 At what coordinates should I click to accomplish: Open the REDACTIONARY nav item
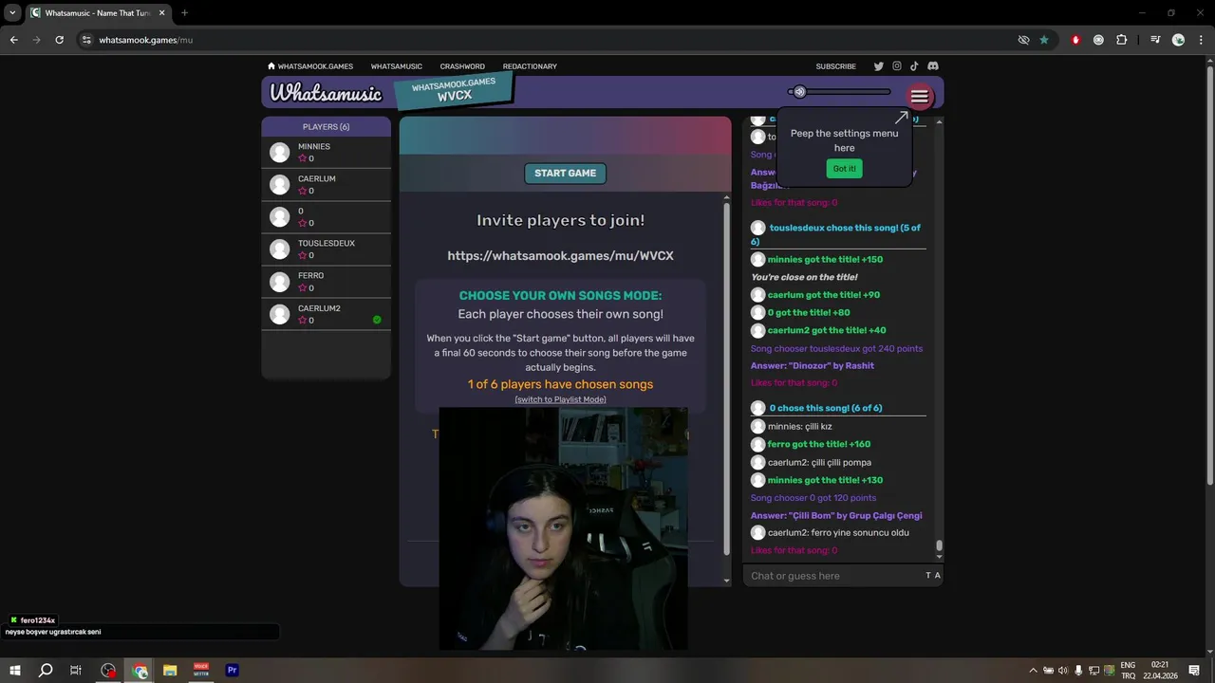tap(530, 66)
